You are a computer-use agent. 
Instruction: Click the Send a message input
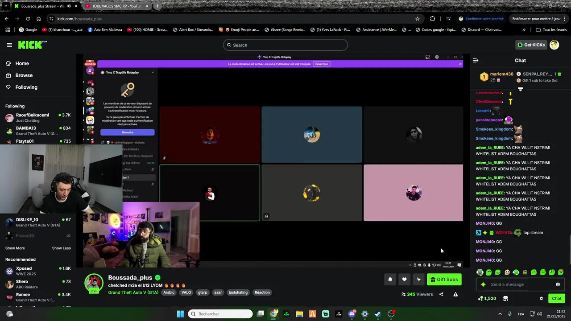point(520,284)
